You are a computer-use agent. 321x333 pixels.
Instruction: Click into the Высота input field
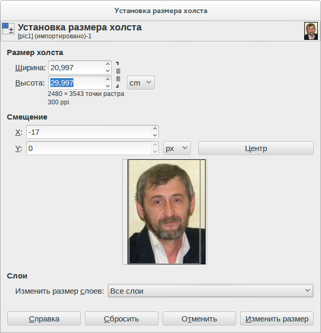77,83
